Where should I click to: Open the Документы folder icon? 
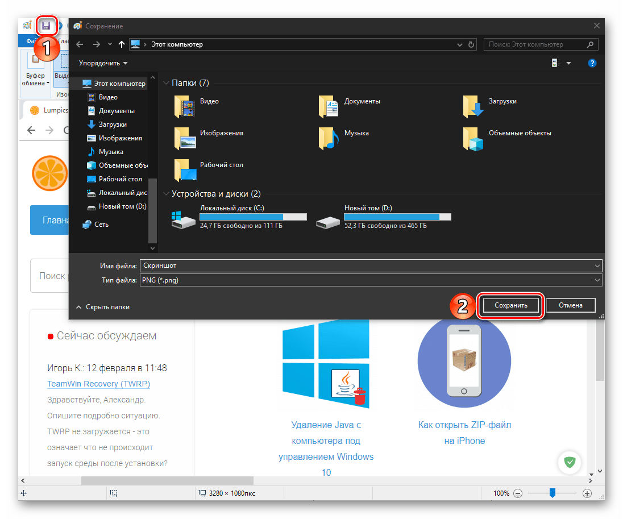click(328, 106)
